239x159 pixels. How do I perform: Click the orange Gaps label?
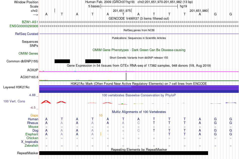coord(34,115)
